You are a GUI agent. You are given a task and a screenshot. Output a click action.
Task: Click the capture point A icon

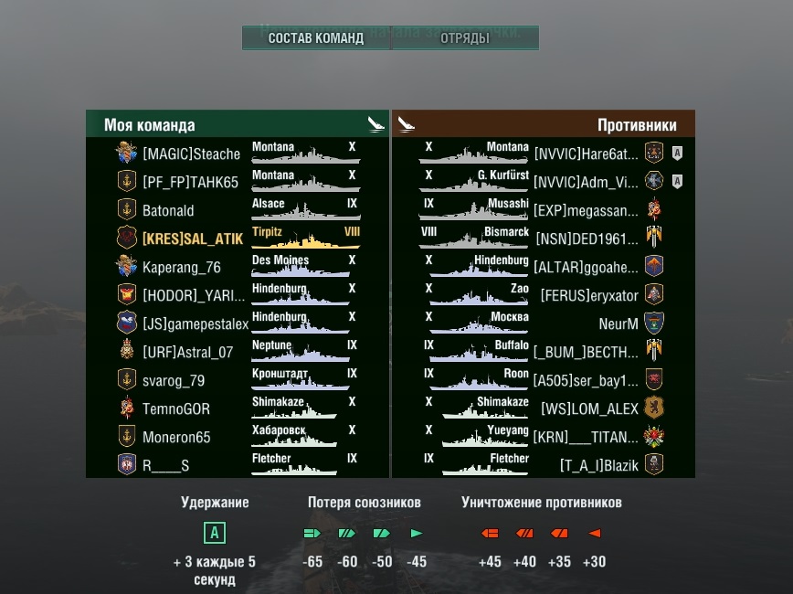[215, 533]
